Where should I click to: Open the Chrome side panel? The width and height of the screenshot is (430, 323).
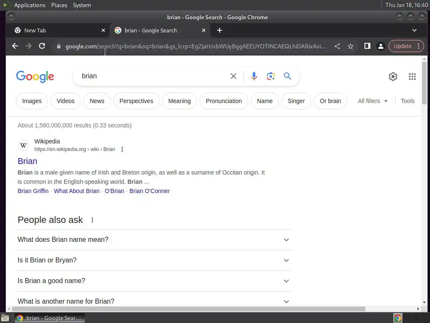(367, 46)
